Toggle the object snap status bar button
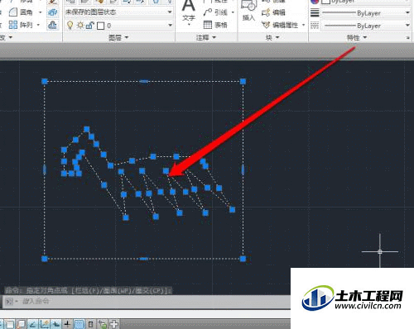This screenshot has height=329, width=414. point(10,324)
